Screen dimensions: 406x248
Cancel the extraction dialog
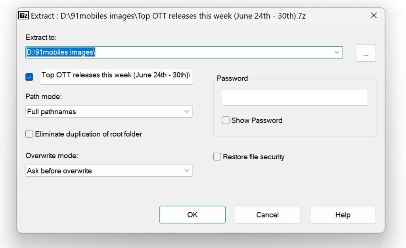click(x=267, y=215)
